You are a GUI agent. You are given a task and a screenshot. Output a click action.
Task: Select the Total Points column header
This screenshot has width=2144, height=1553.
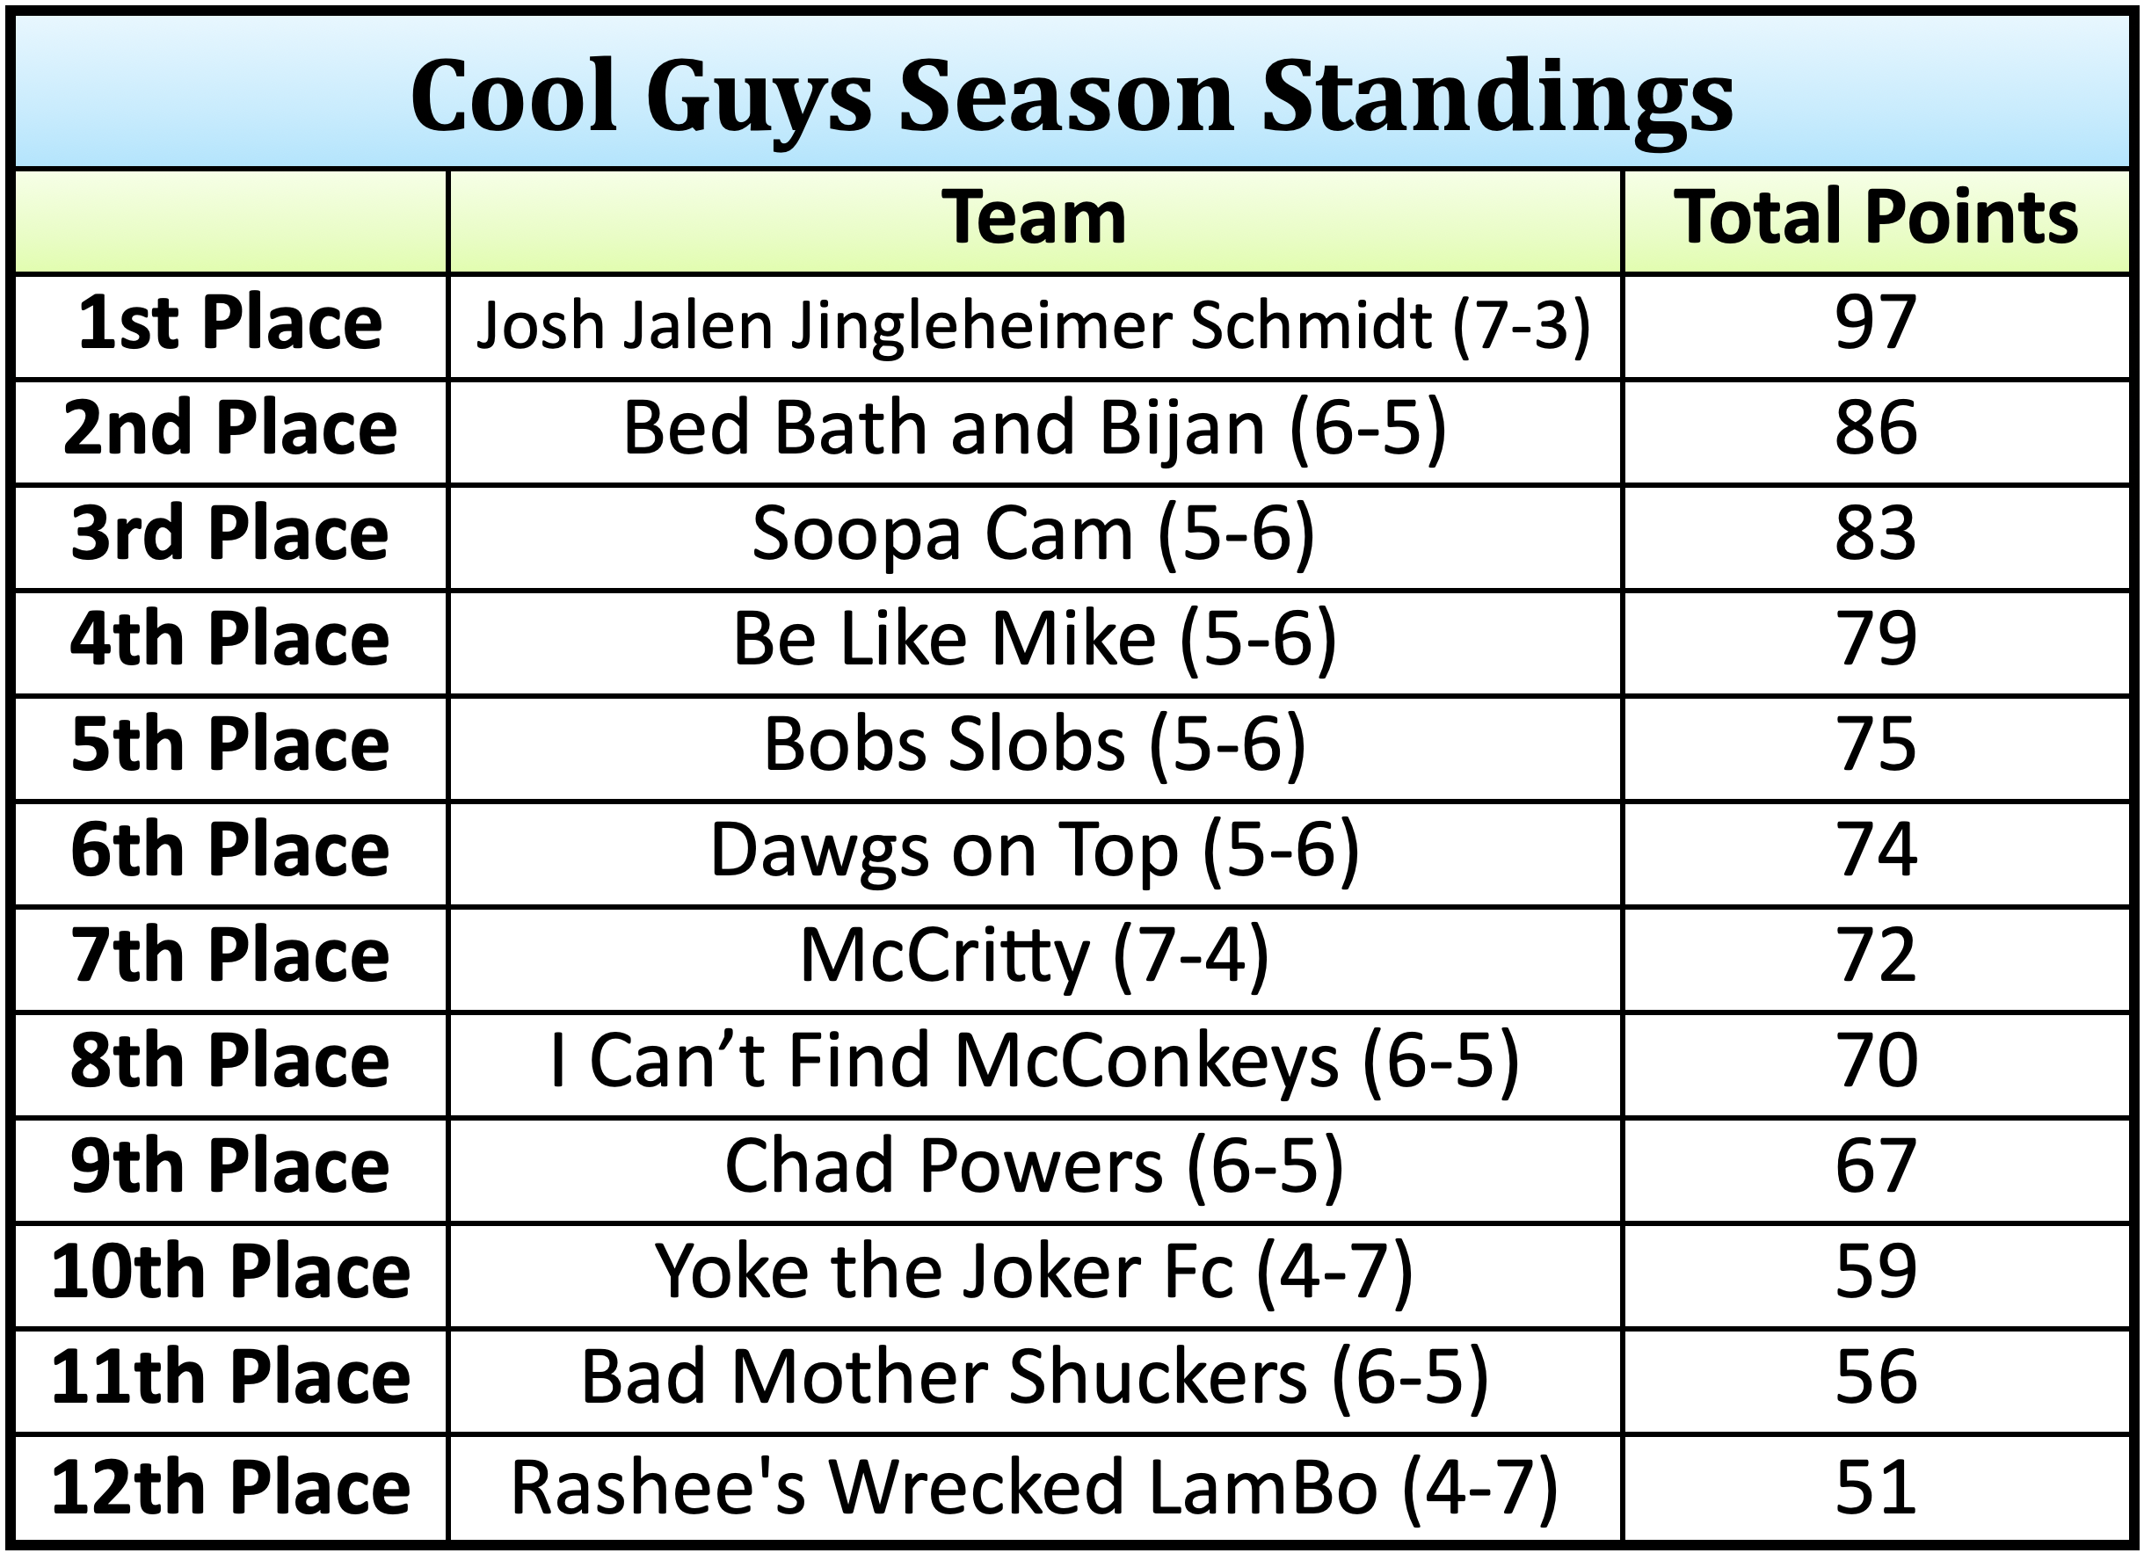pos(1876,220)
